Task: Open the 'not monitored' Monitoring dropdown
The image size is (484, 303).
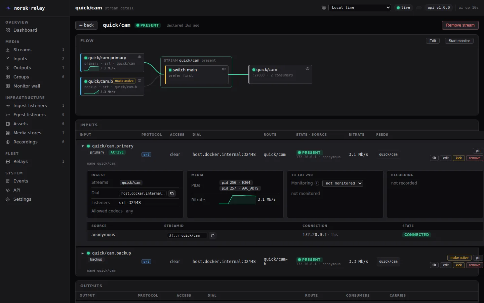Action: coord(342,183)
